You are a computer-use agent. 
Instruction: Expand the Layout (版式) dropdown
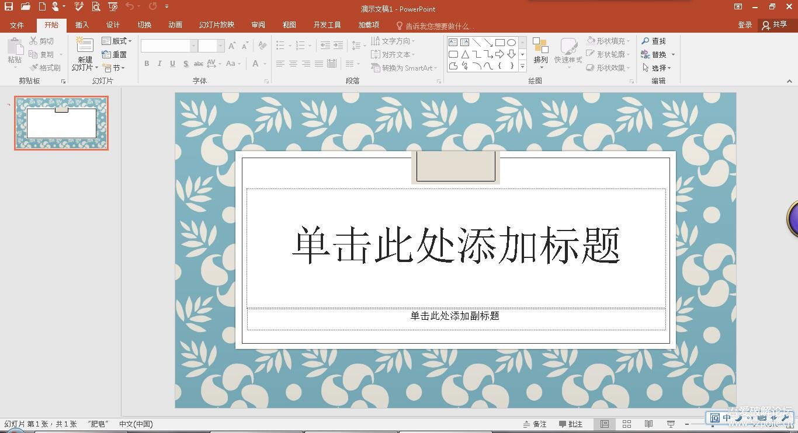(117, 41)
